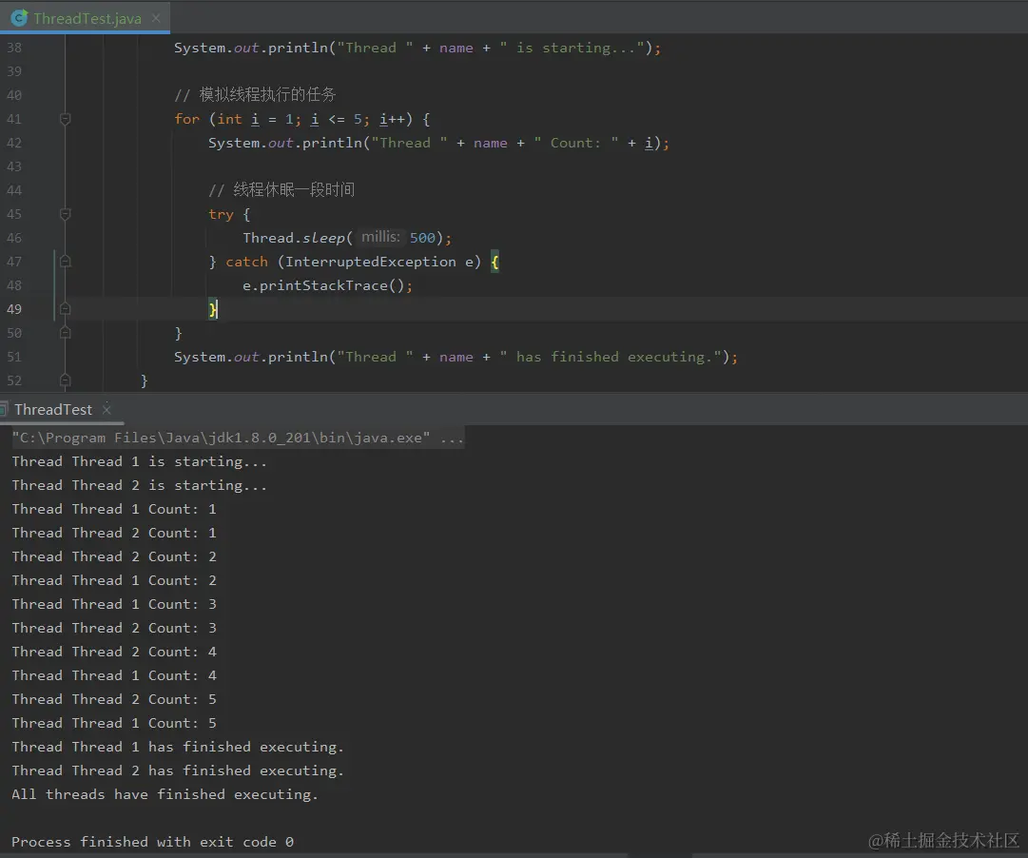Click console line 'Thread Thread 1 Count: 2'
Screen dimensions: 1028x858
[x=114, y=580]
